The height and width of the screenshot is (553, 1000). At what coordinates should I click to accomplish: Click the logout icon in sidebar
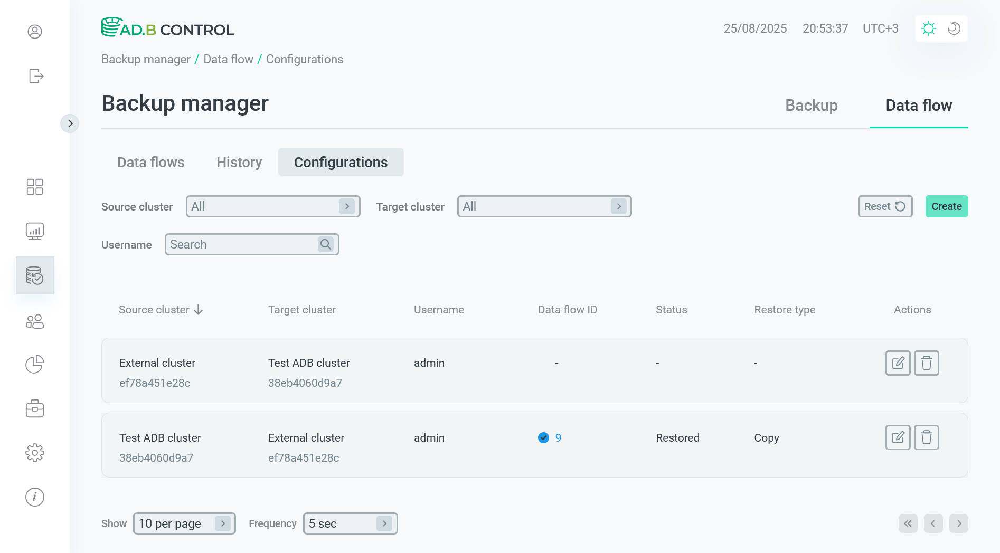pyautogui.click(x=35, y=76)
